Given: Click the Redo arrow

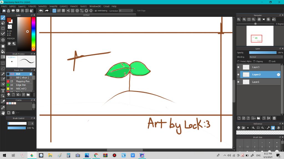Looking at the screenshot, I should pyautogui.click(x=47, y=11).
